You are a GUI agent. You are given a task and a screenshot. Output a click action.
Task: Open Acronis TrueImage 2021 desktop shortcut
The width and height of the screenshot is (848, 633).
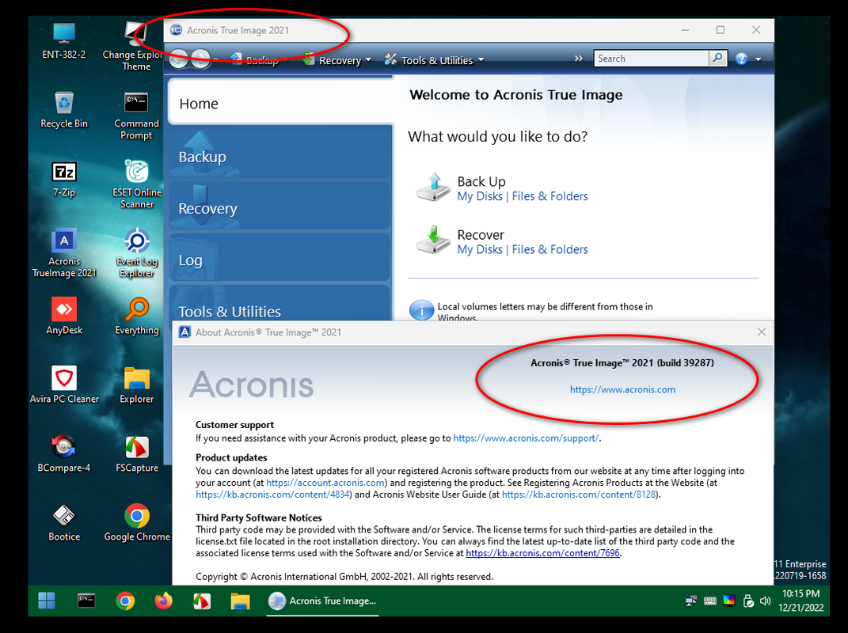[64, 253]
